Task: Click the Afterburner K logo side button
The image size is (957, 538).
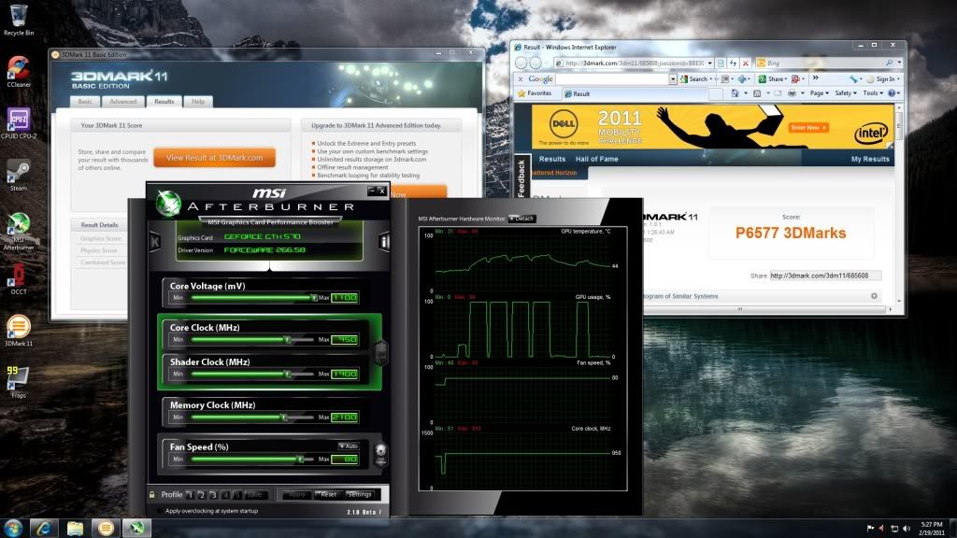Action: pos(155,242)
